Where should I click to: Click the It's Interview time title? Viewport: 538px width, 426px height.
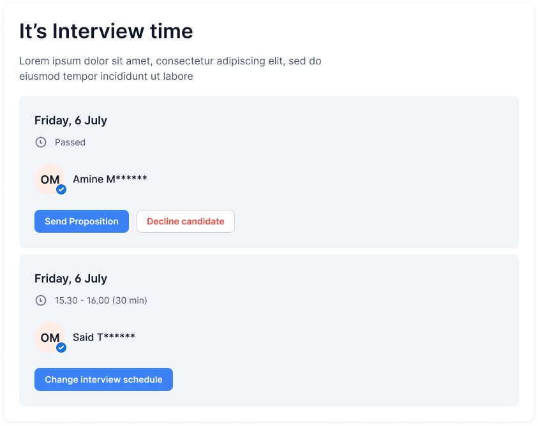click(106, 31)
